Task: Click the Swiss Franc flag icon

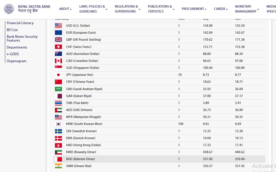Action: [x=58, y=47]
